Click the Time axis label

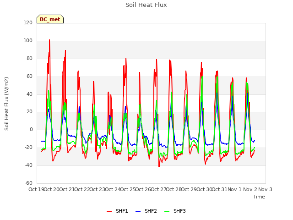[x=259, y=197]
